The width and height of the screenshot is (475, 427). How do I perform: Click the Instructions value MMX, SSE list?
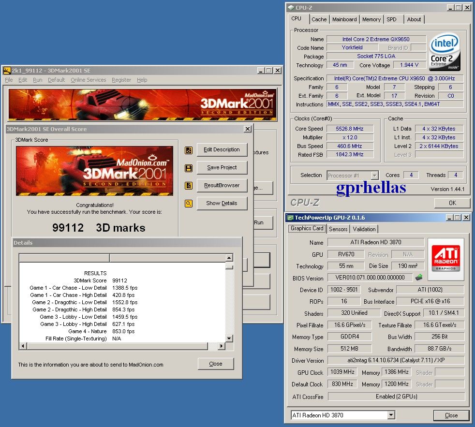pos(395,104)
